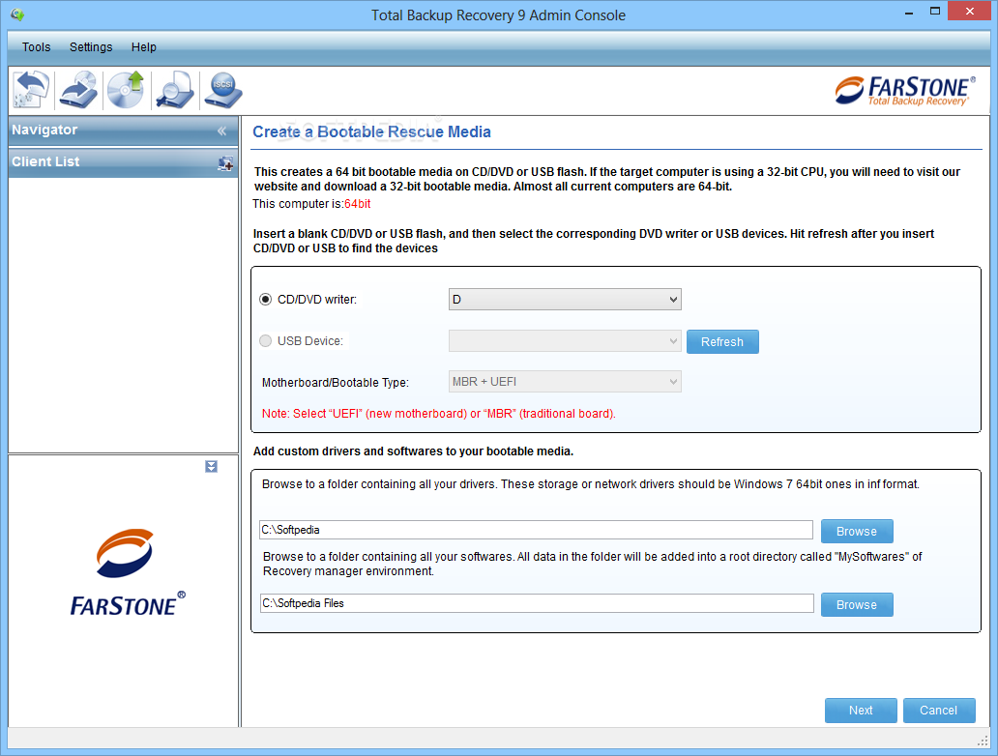Click the red Note about UEFI or MBR
Screen dimensions: 998x756
point(438,414)
